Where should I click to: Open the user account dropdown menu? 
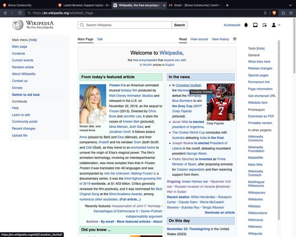pos(276,25)
